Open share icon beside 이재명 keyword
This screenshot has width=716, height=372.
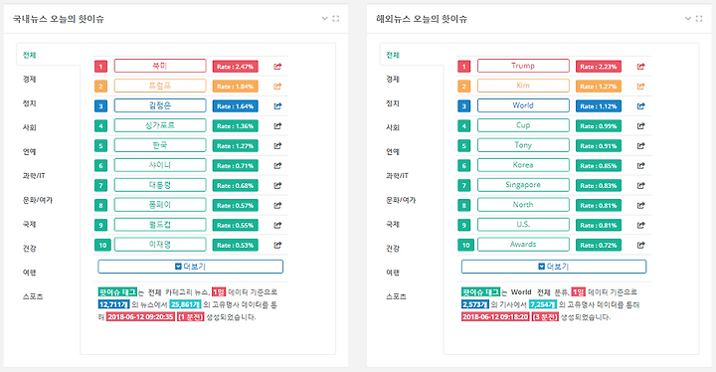click(x=277, y=245)
